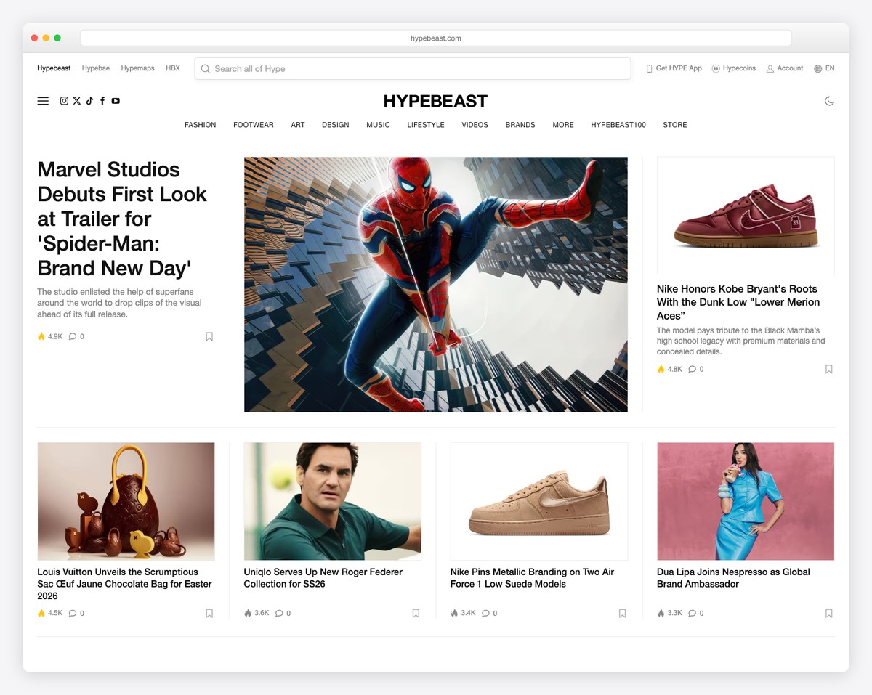Screen dimensions: 872x695
Task: Click the Facebook social icon
Action: pos(102,101)
